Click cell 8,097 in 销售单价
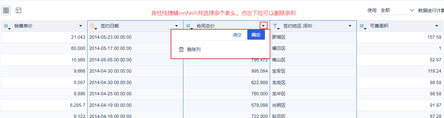 (44, 83)
